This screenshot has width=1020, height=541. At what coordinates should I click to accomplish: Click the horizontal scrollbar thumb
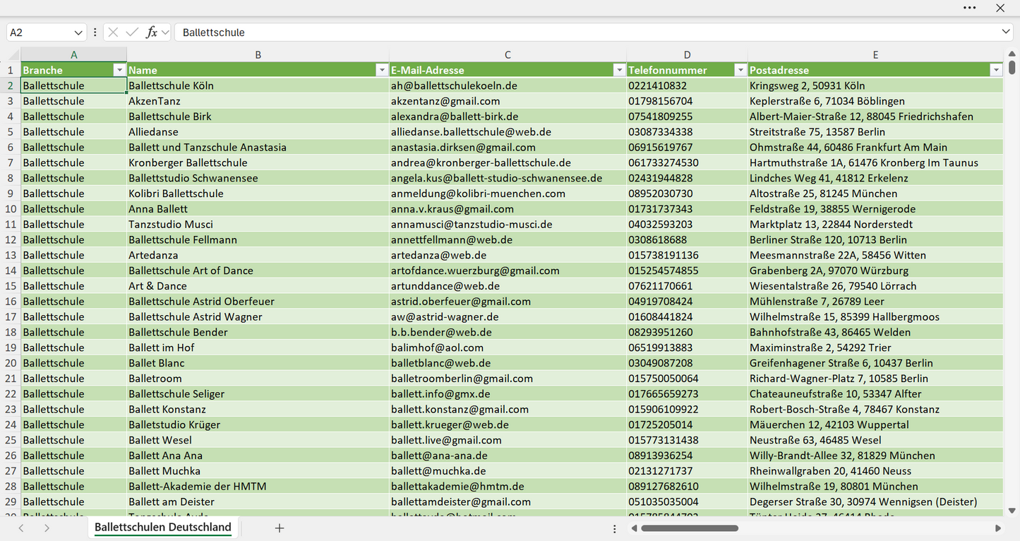pyautogui.click(x=690, y=528)
